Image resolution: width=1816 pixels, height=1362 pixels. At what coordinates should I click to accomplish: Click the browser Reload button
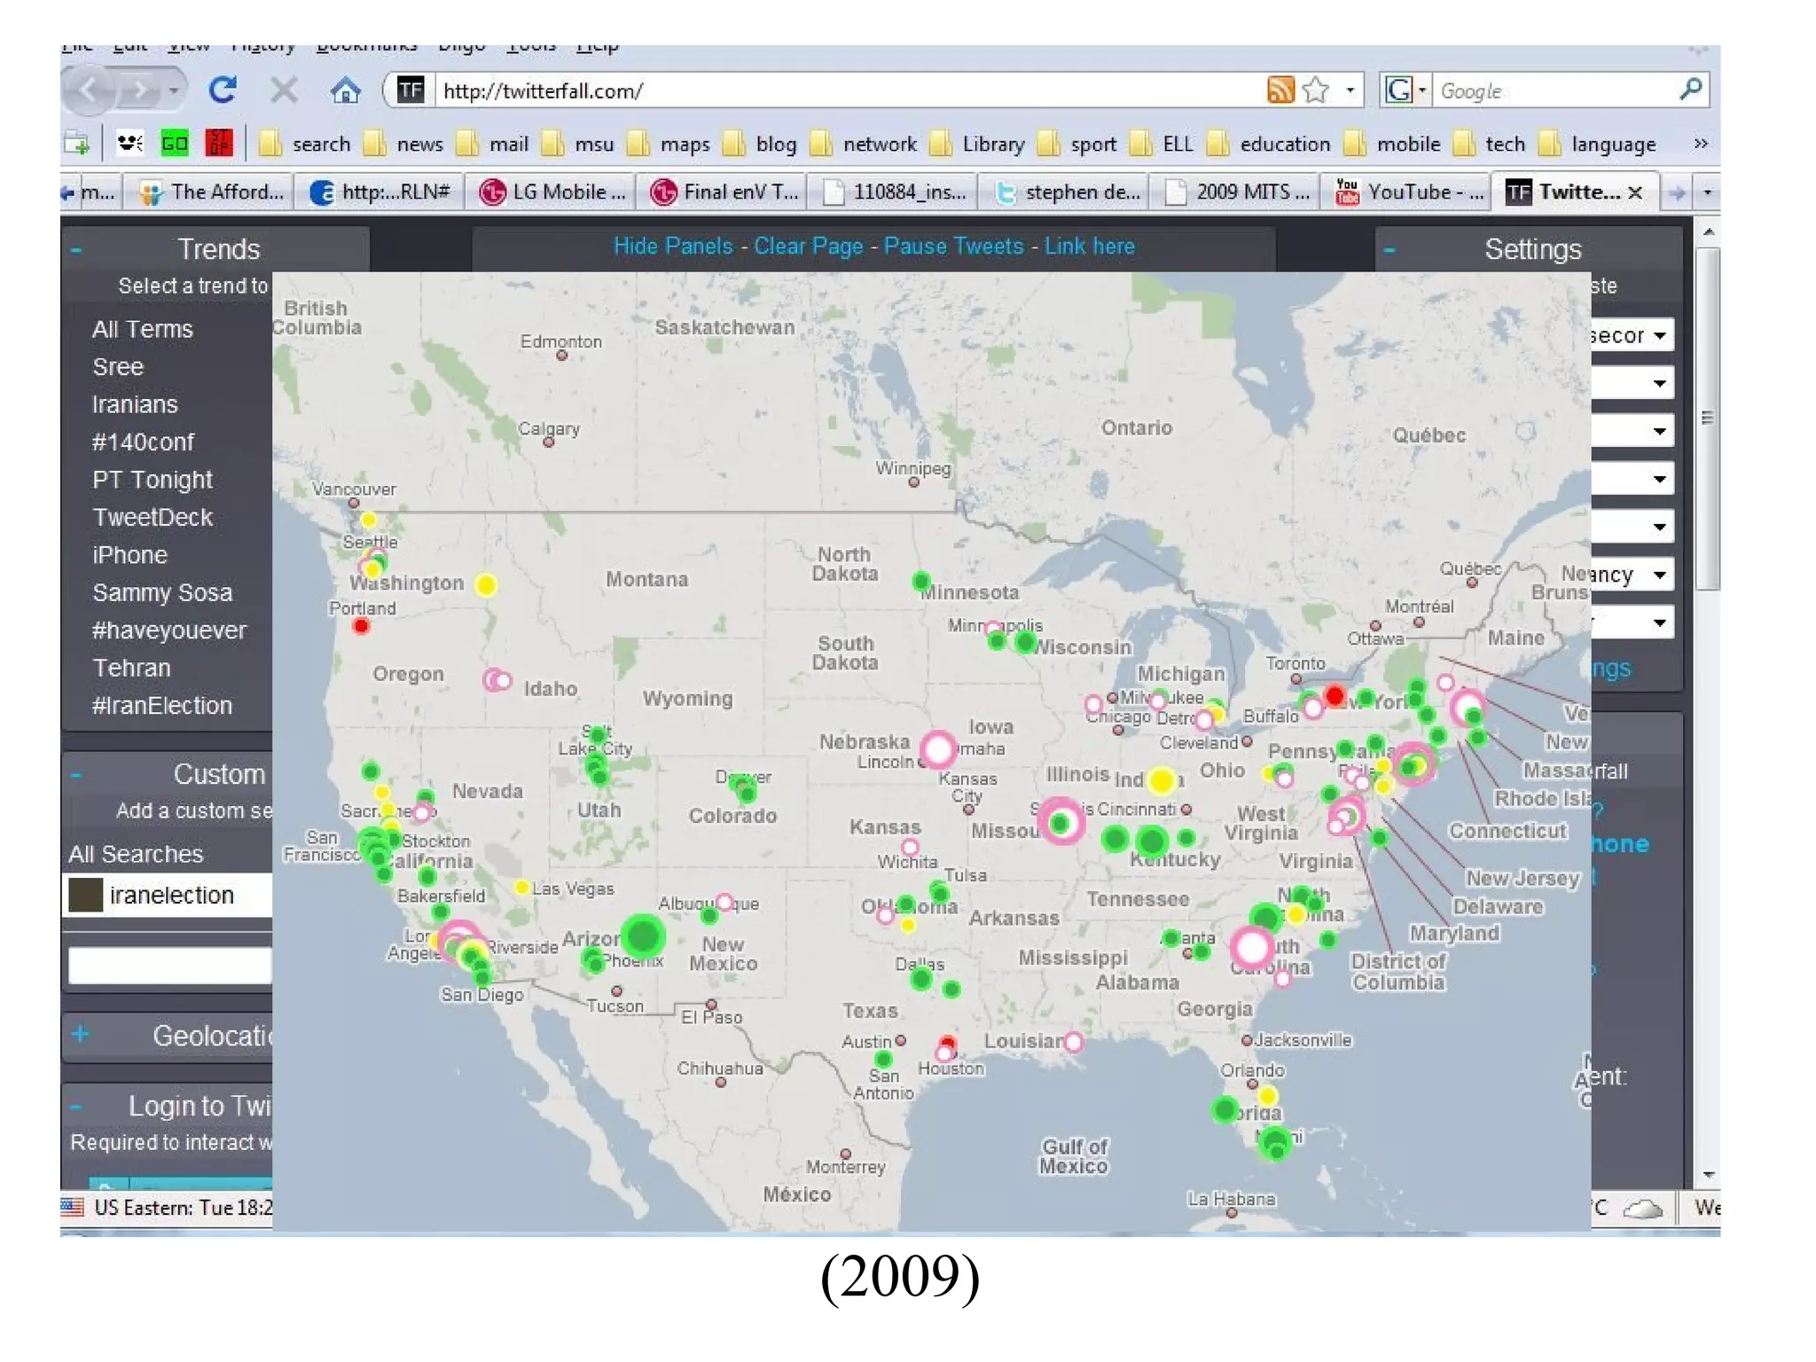click(222, 90)
